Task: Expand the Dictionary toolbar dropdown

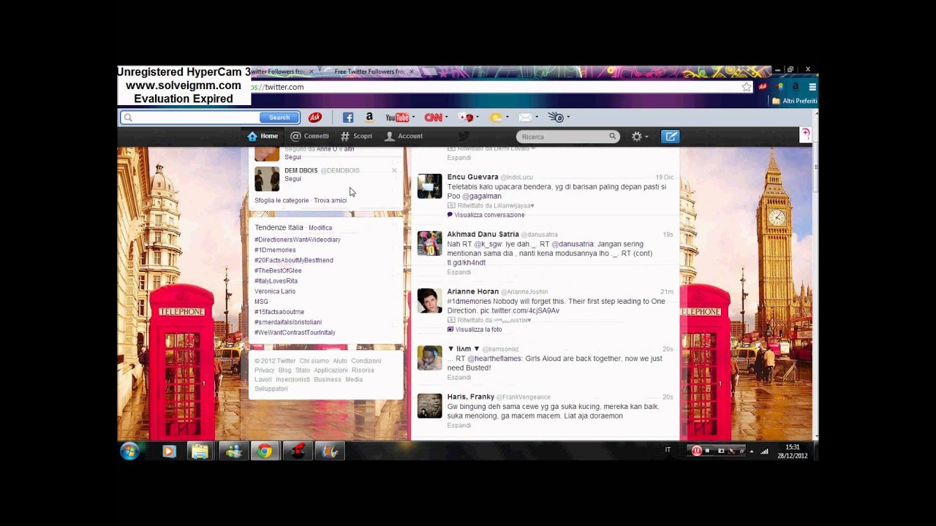Action: tap(568, 118)
